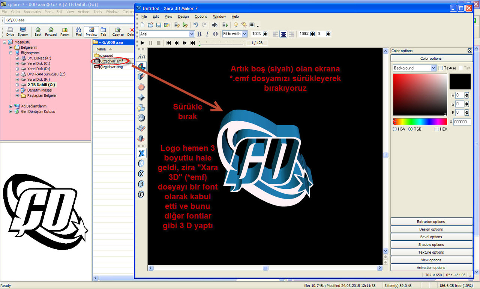Viewport: 480px width, 289px height.
Task: Expand Denetim Masası node
Action: (x=17, y=90)
